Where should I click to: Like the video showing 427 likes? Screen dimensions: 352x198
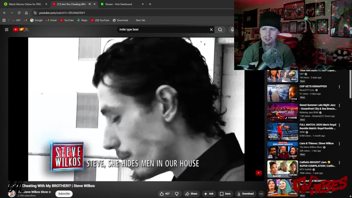(165, 194)
